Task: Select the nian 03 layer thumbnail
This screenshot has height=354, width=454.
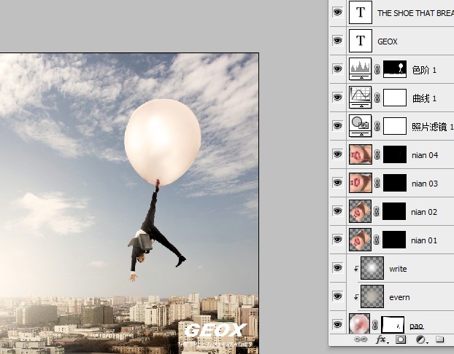Action: coord(361,183)
